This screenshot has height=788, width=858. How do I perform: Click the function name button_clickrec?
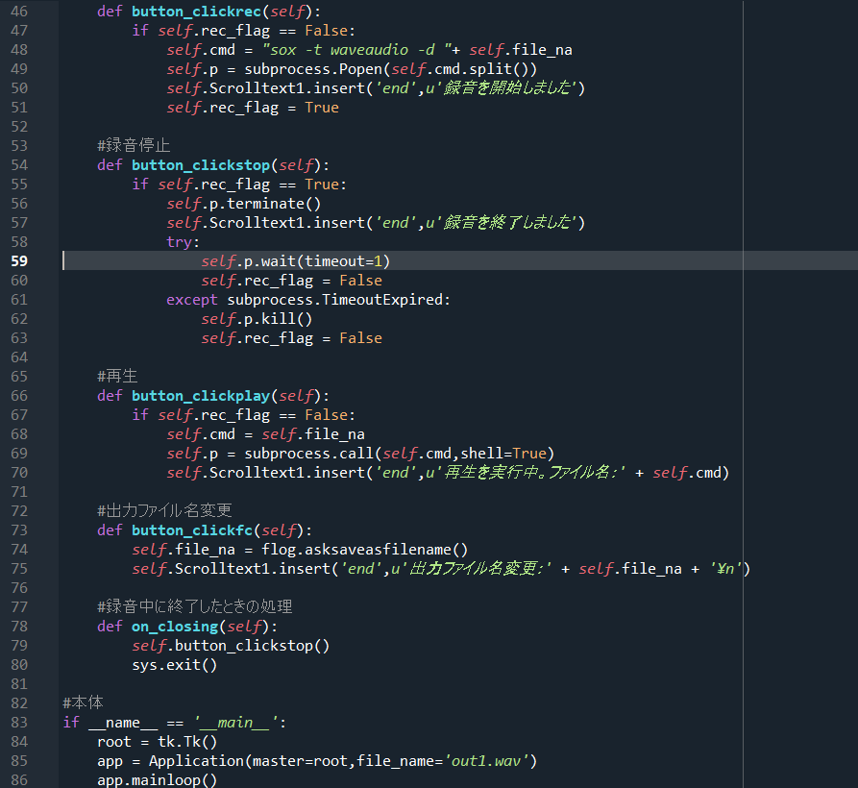coord(196,12)
